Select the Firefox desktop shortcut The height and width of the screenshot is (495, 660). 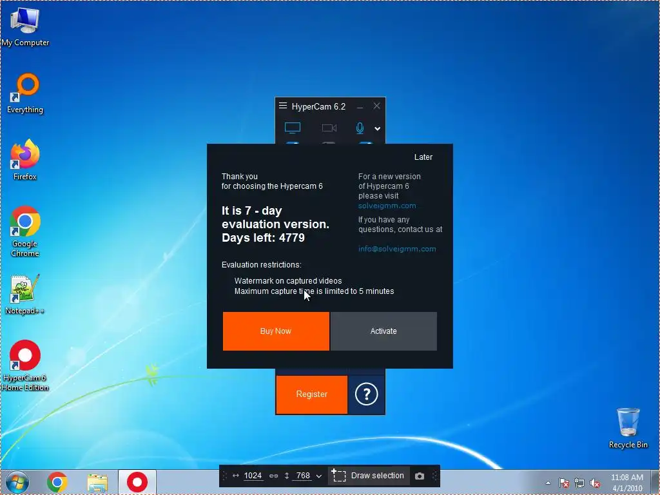[25, 160]
